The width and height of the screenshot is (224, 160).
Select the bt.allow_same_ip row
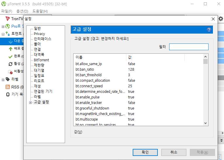tap(138, 64)
